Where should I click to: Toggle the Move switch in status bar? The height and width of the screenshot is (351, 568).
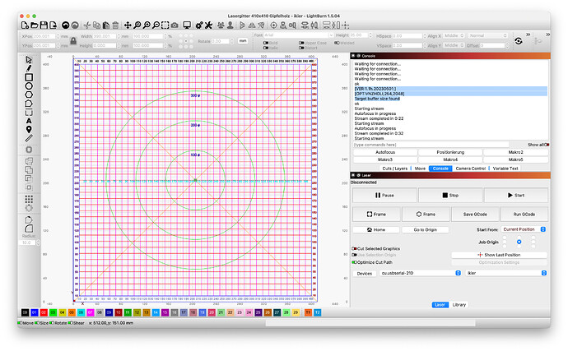point(20,323)
